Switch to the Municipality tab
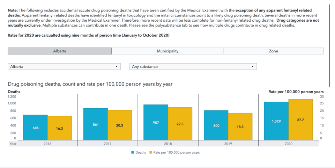 pos(168,51)
